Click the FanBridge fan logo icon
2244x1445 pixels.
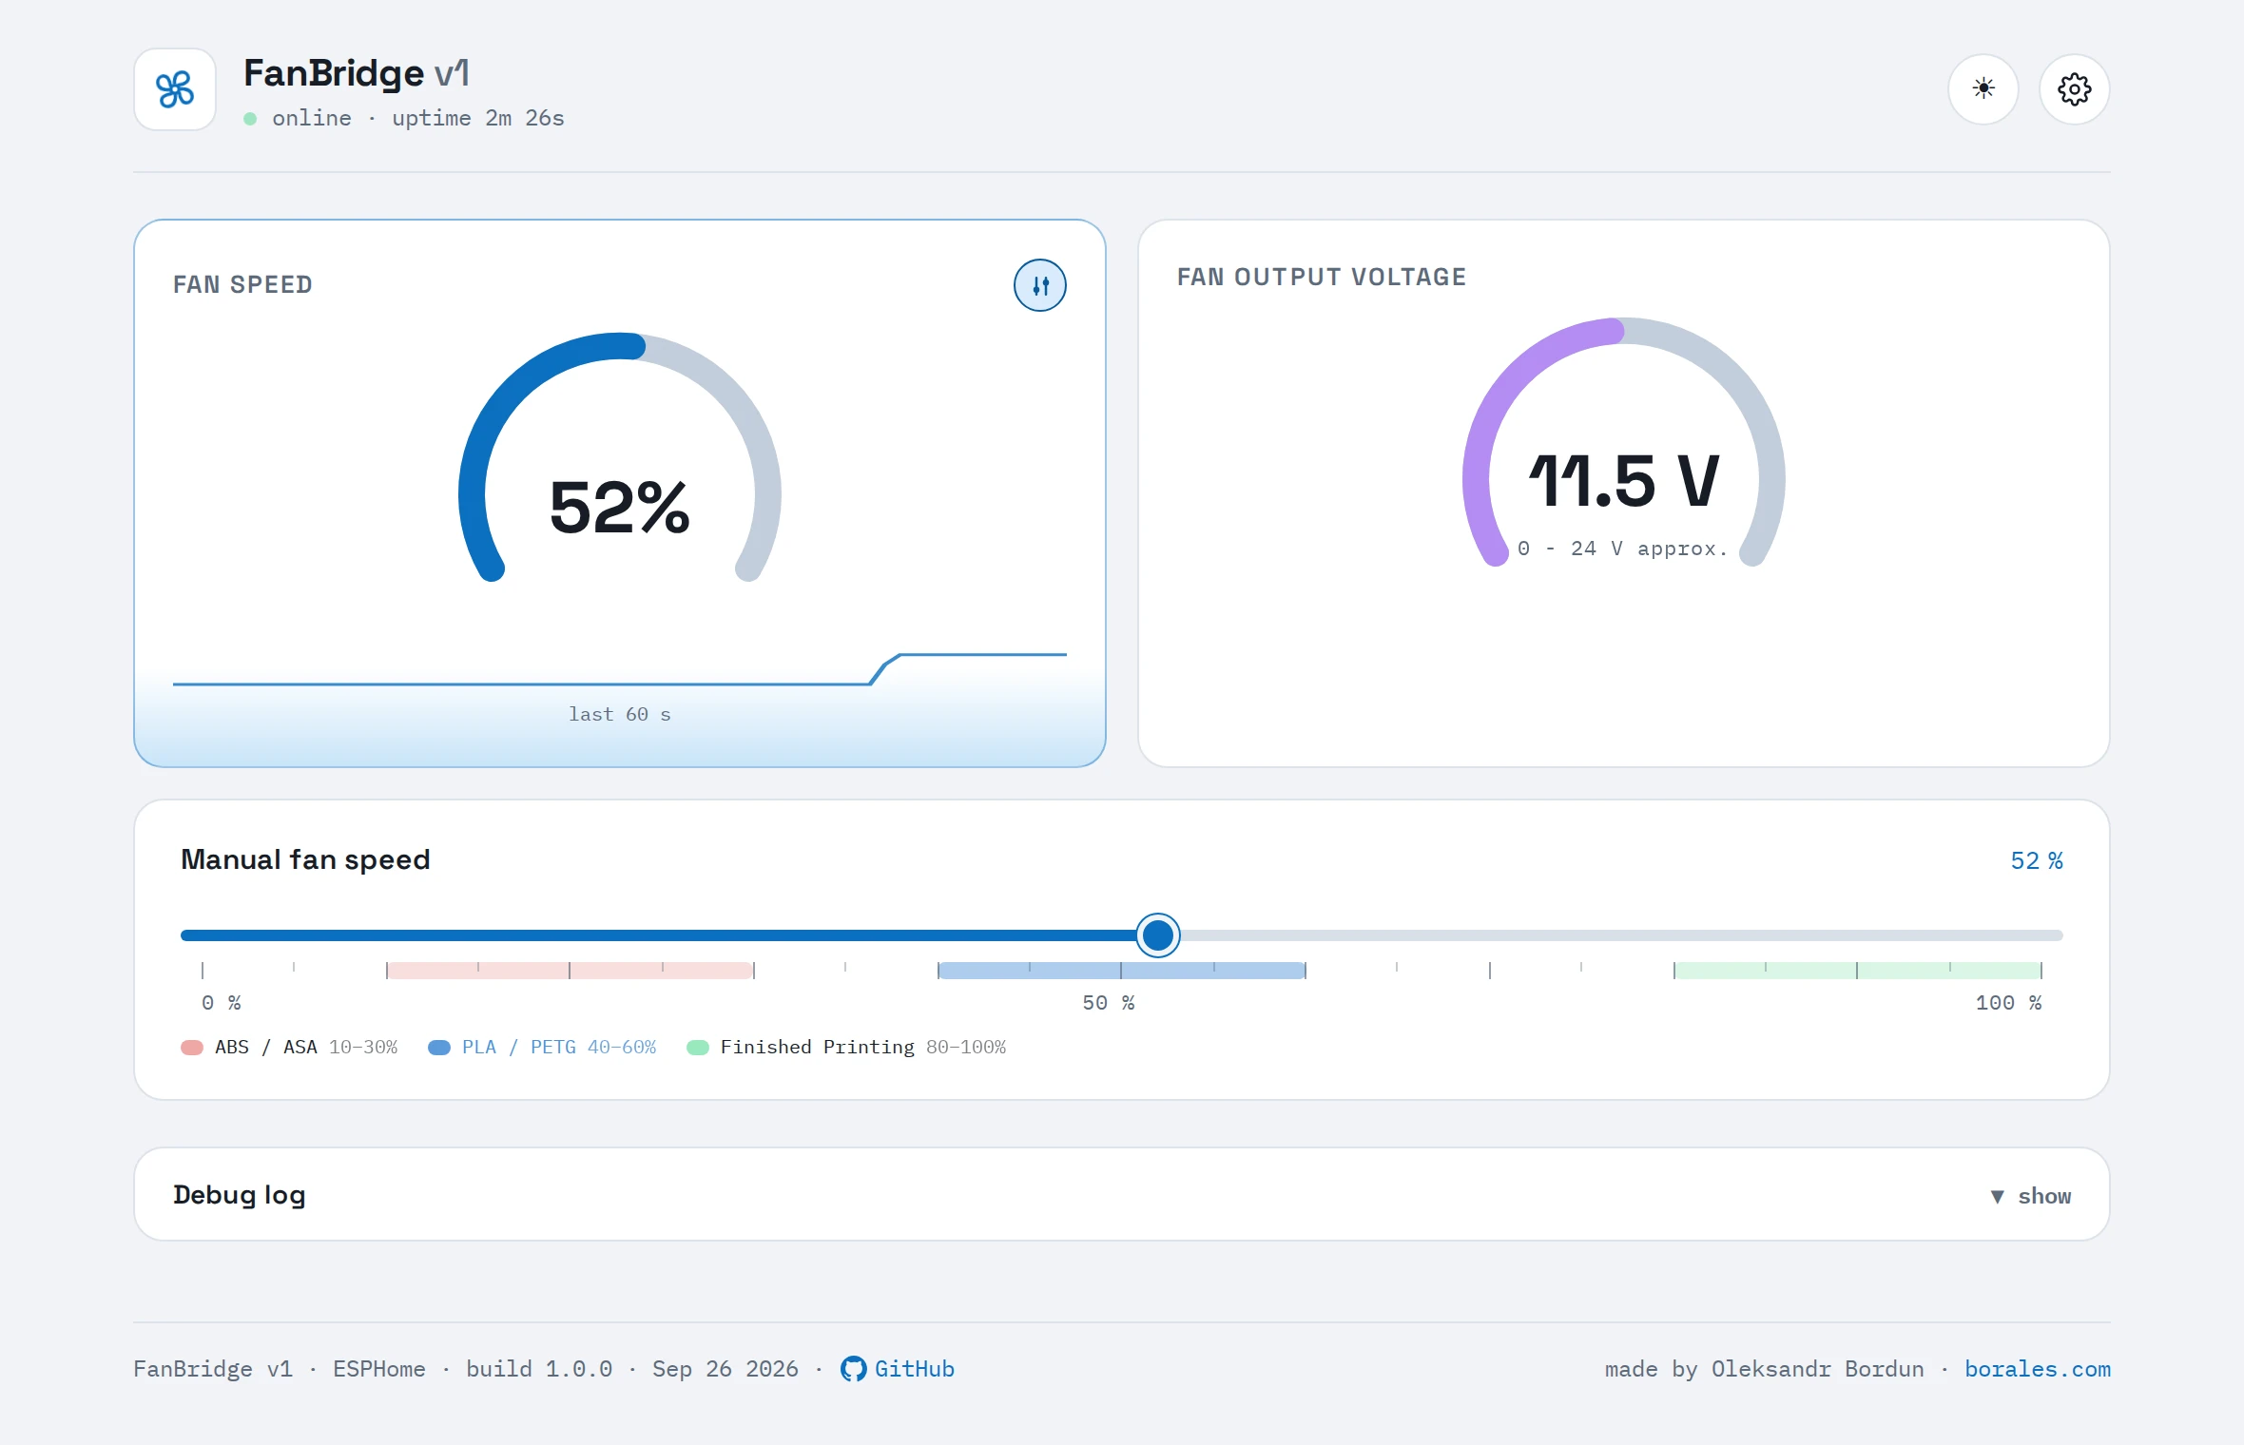[x=175, y=89]
